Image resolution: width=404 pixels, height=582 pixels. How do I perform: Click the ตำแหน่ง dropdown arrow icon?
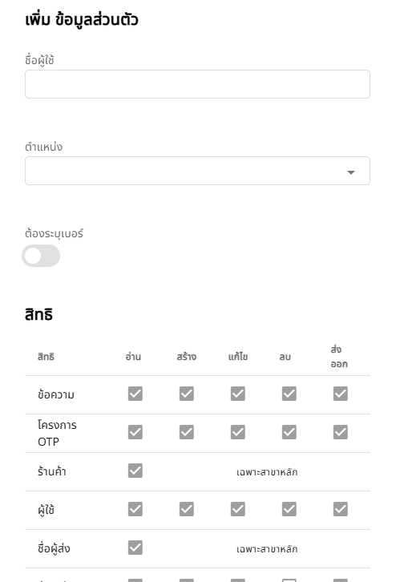(x=351, y=172)
